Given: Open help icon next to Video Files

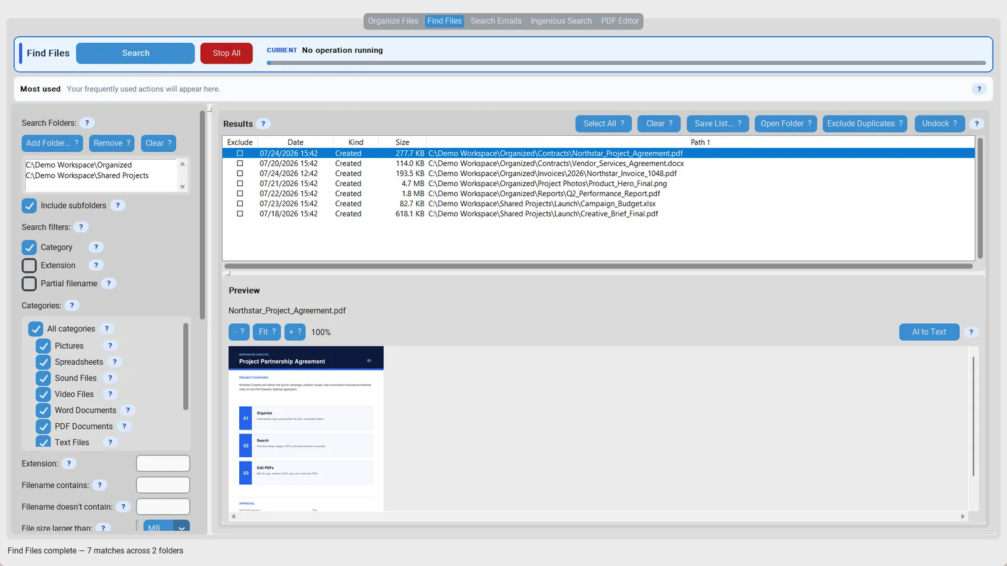Looking at the screenshot, I should click(110, 394).
